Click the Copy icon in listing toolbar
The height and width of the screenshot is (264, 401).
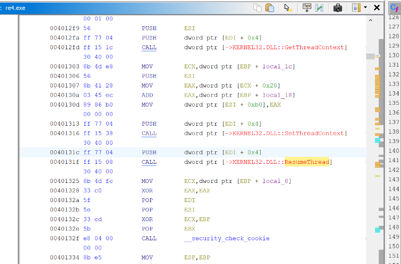point(257,8)
